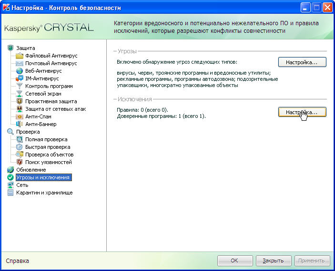
Task: Open Проактивная защита settings
Action: [51, 101]
